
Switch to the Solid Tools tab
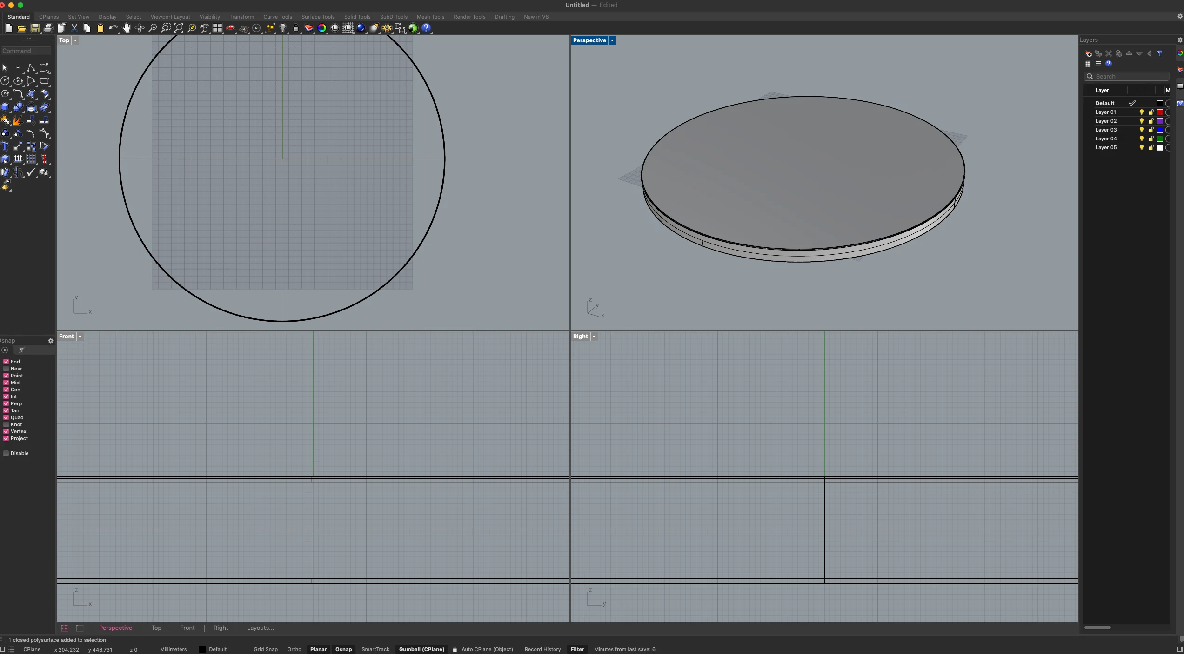coord(357,17)
